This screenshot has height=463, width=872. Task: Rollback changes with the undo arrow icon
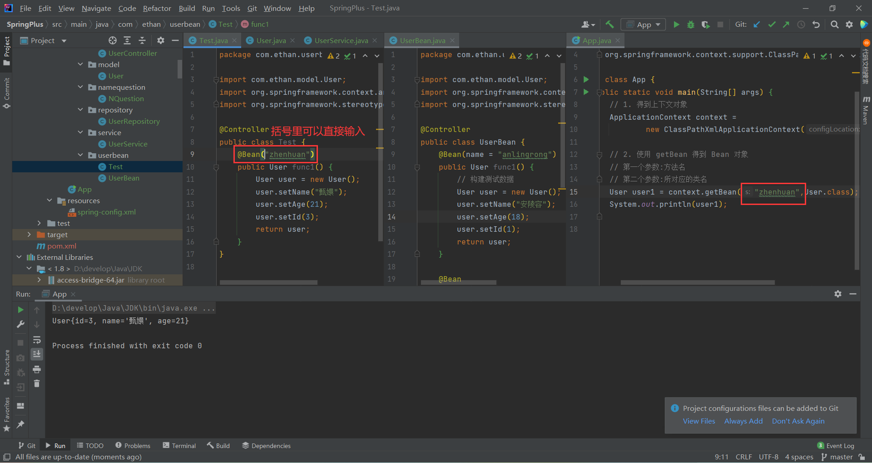(816, 24)
